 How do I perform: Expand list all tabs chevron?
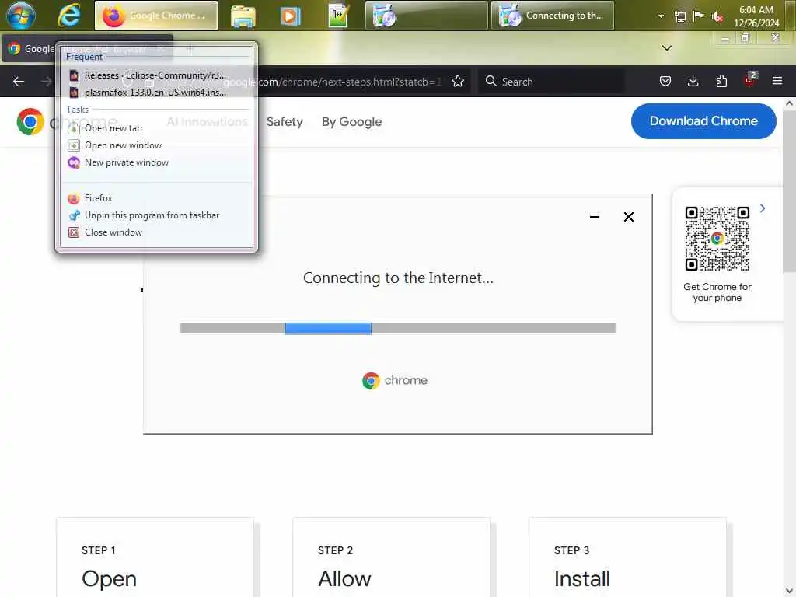tap(666, 48)
